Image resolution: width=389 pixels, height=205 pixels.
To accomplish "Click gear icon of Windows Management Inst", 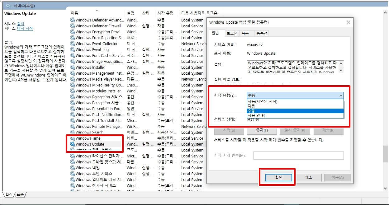I will click(73, 73).
